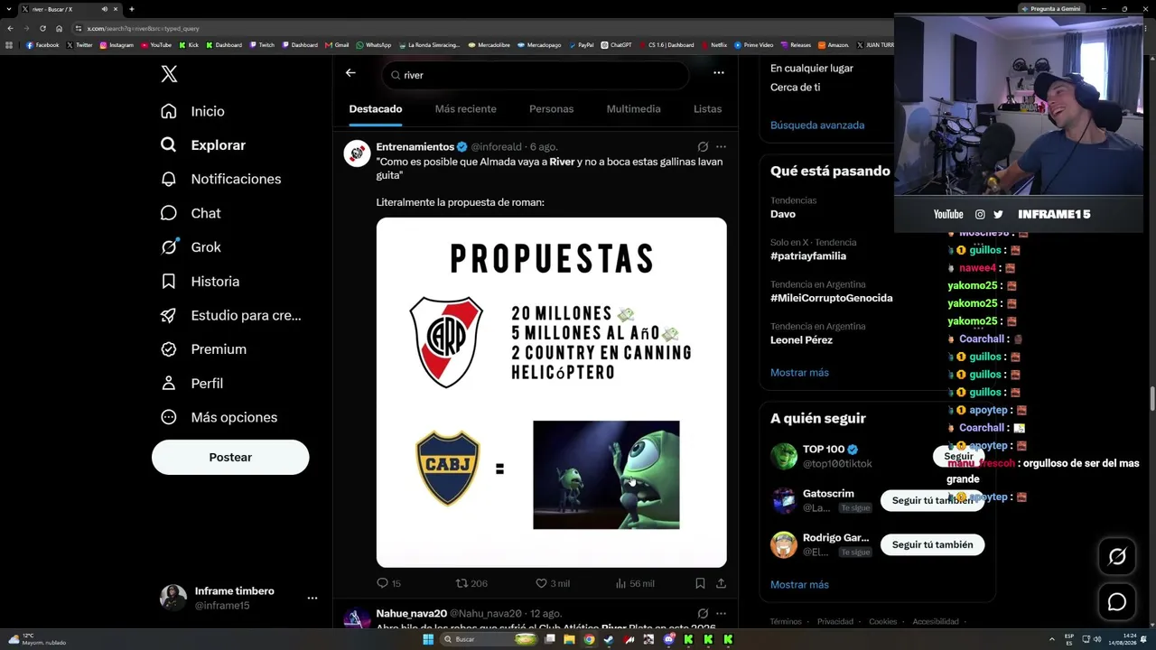Open Steam from the taskbar
This screenshot has width=1156, height=650.
(x=609, y=639)
